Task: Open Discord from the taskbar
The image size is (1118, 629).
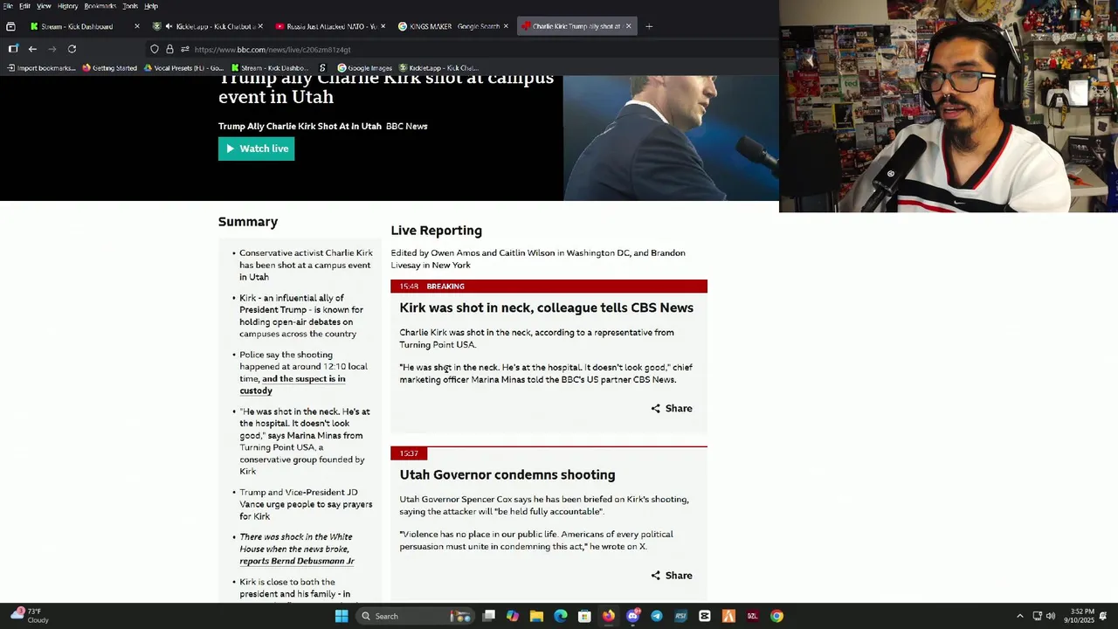Action: point(632,616)
